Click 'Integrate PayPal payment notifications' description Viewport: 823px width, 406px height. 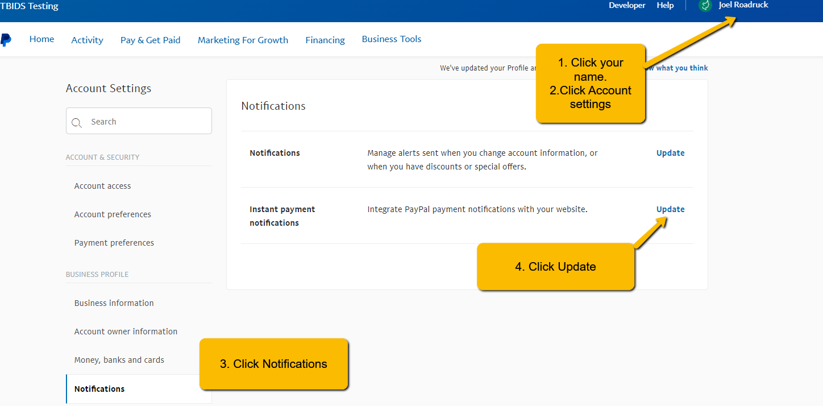point(477,209)
